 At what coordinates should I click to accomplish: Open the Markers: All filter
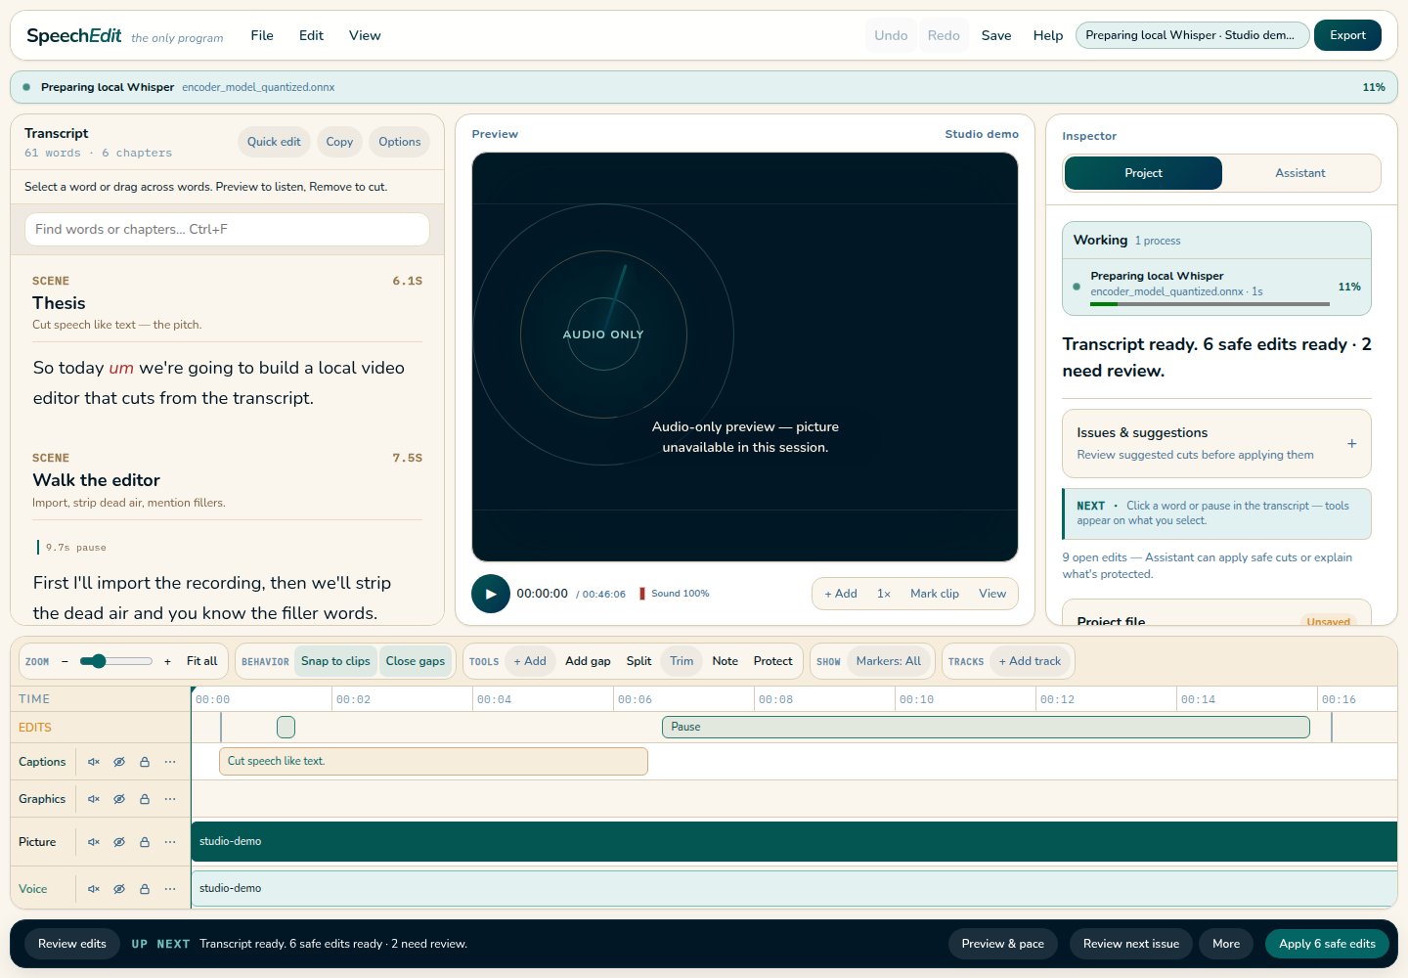[x=889, y=661]
